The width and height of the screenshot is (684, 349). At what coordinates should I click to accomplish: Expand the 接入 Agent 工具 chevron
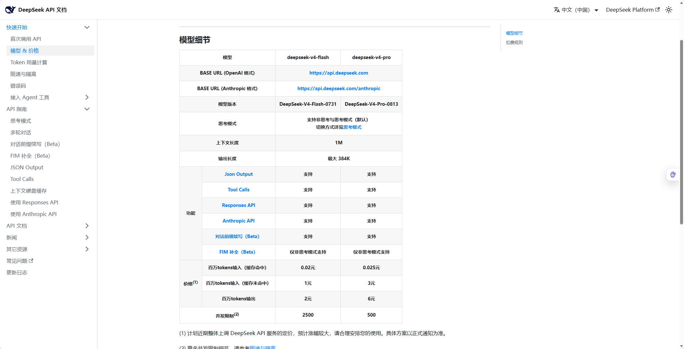pos(87,97)
